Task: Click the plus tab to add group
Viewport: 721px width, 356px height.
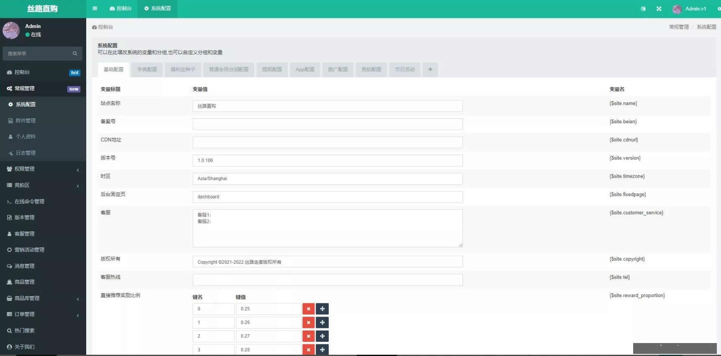Action: pyautogui.click(x=430, y=69)
